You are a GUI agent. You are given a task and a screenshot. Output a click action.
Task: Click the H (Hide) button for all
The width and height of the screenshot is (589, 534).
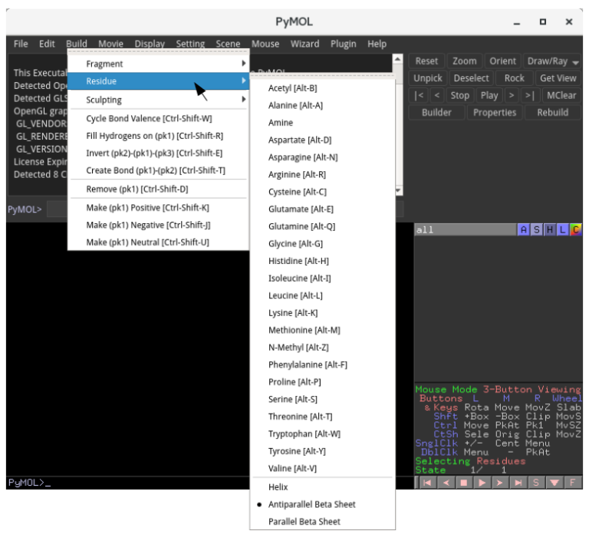click(549, 229)
